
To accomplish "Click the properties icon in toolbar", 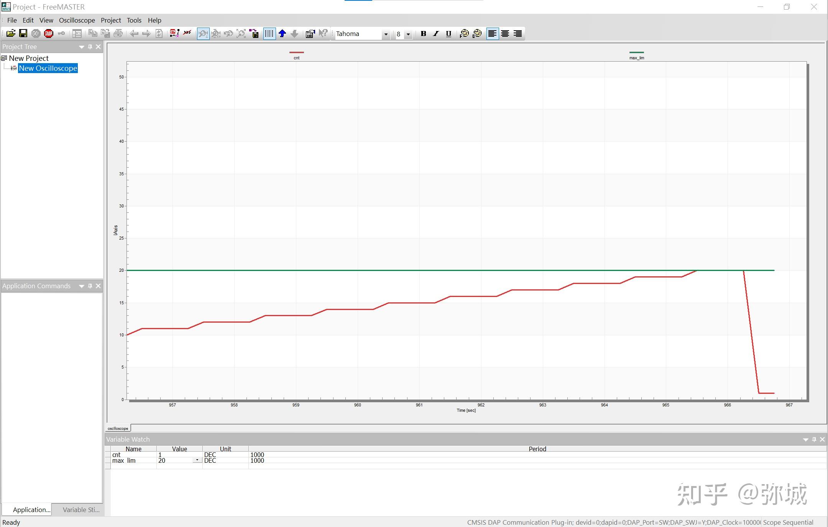I will click(x=310, y=34).
